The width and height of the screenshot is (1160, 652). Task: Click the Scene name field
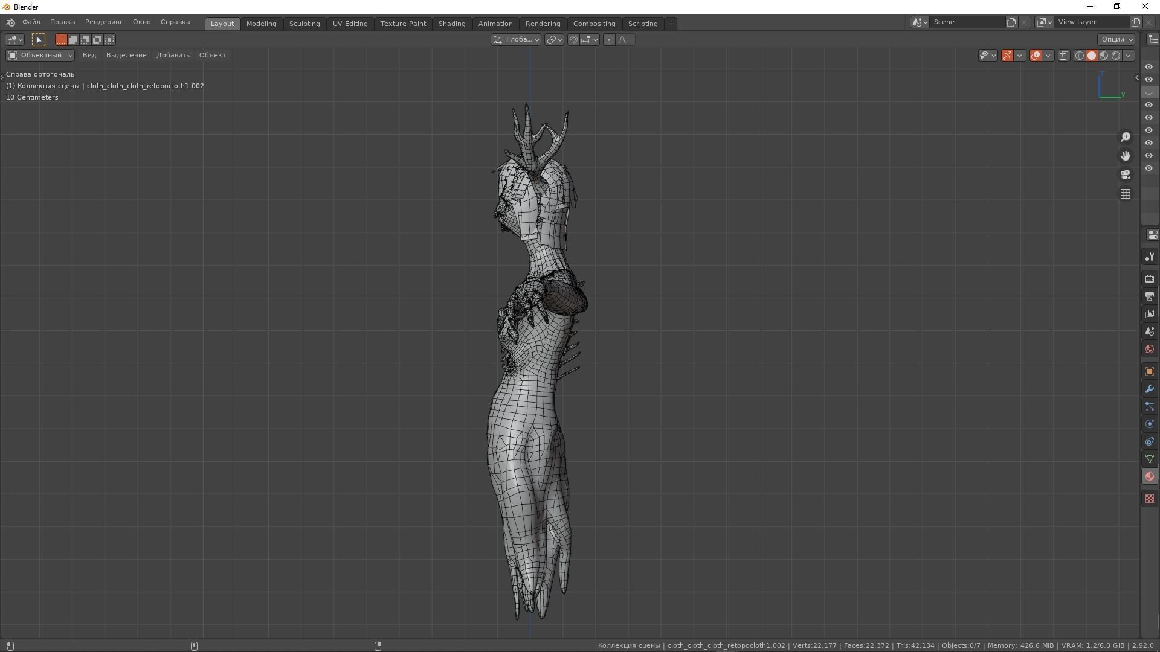pos(967,22)
